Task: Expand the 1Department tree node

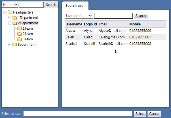Action: pos(10,18)
